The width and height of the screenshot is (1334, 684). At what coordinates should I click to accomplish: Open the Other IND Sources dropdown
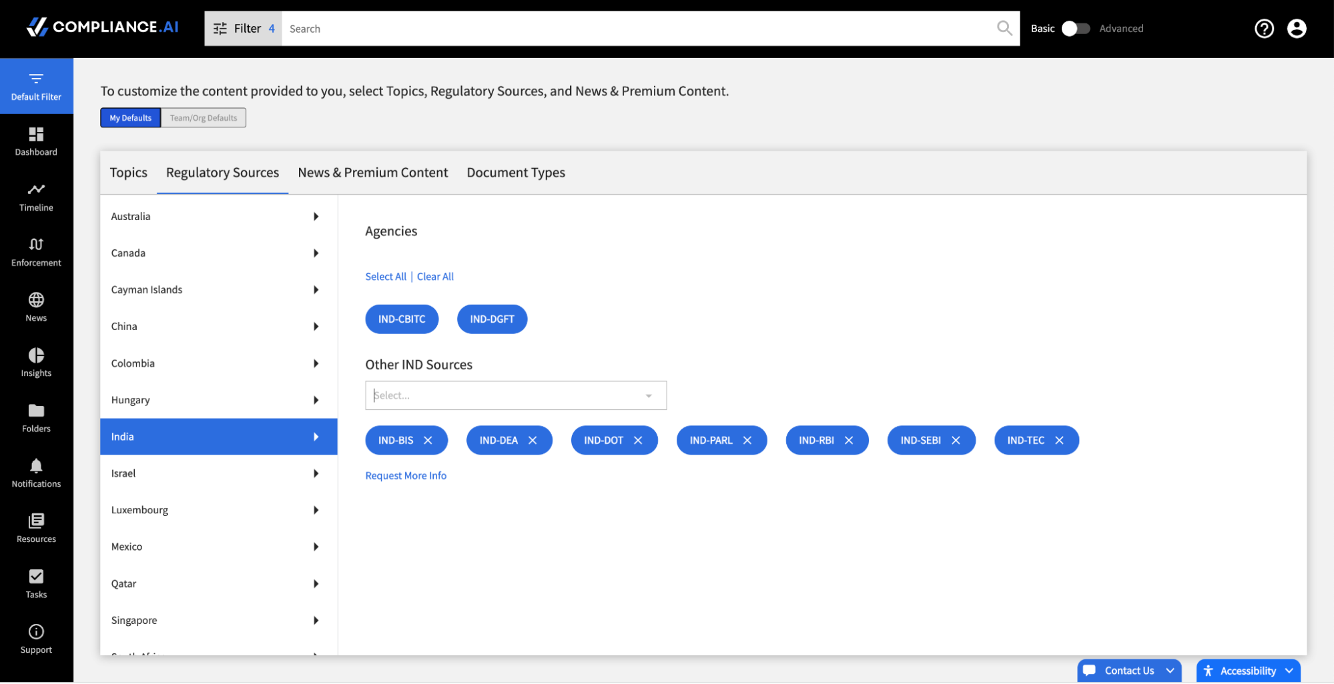516,395
